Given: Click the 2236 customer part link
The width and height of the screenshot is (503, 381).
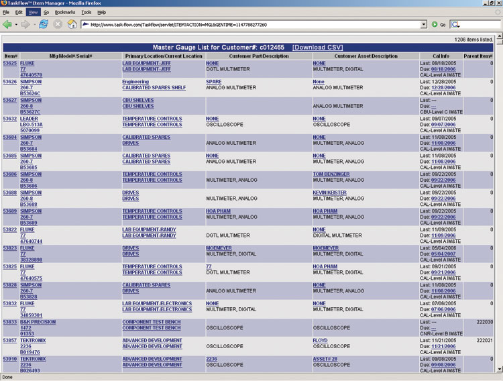Looking at the screenshot, I should click(211, 359).
